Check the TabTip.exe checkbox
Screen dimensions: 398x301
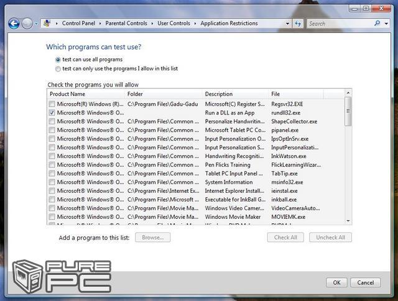52,174
